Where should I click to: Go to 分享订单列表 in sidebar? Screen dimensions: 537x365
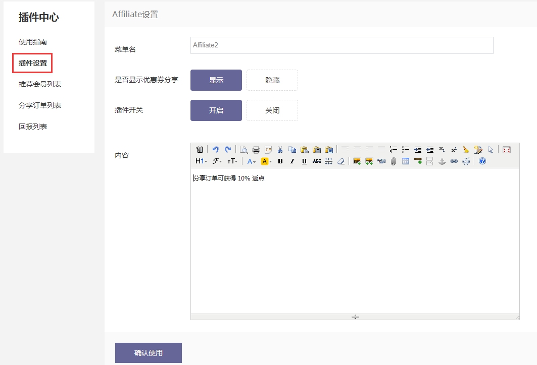click(x=40, y=105)
